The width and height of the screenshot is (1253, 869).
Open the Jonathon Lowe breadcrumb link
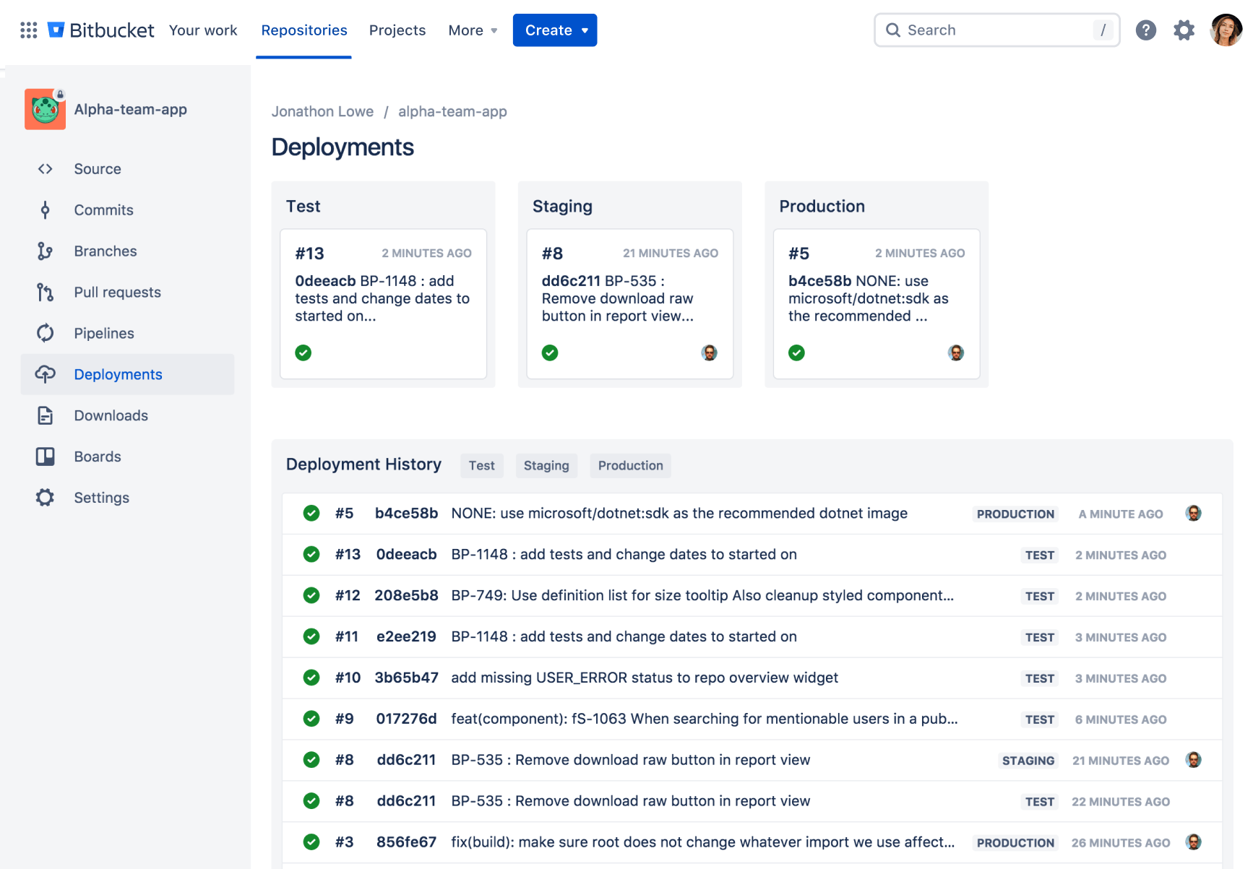click(x=322, y=111)
